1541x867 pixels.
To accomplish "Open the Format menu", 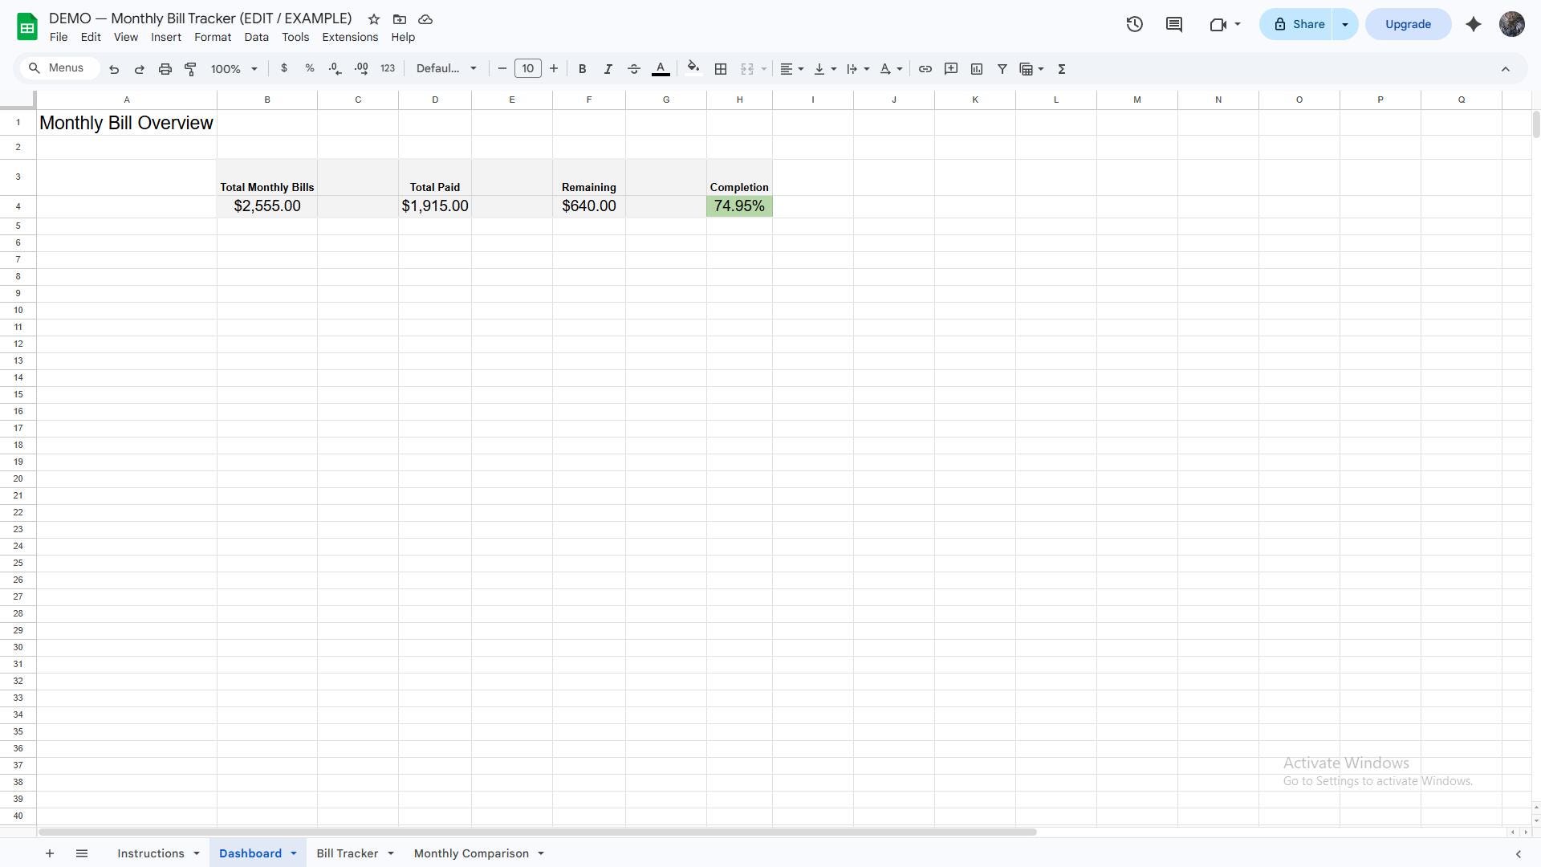I will click(x=213, y=38).
